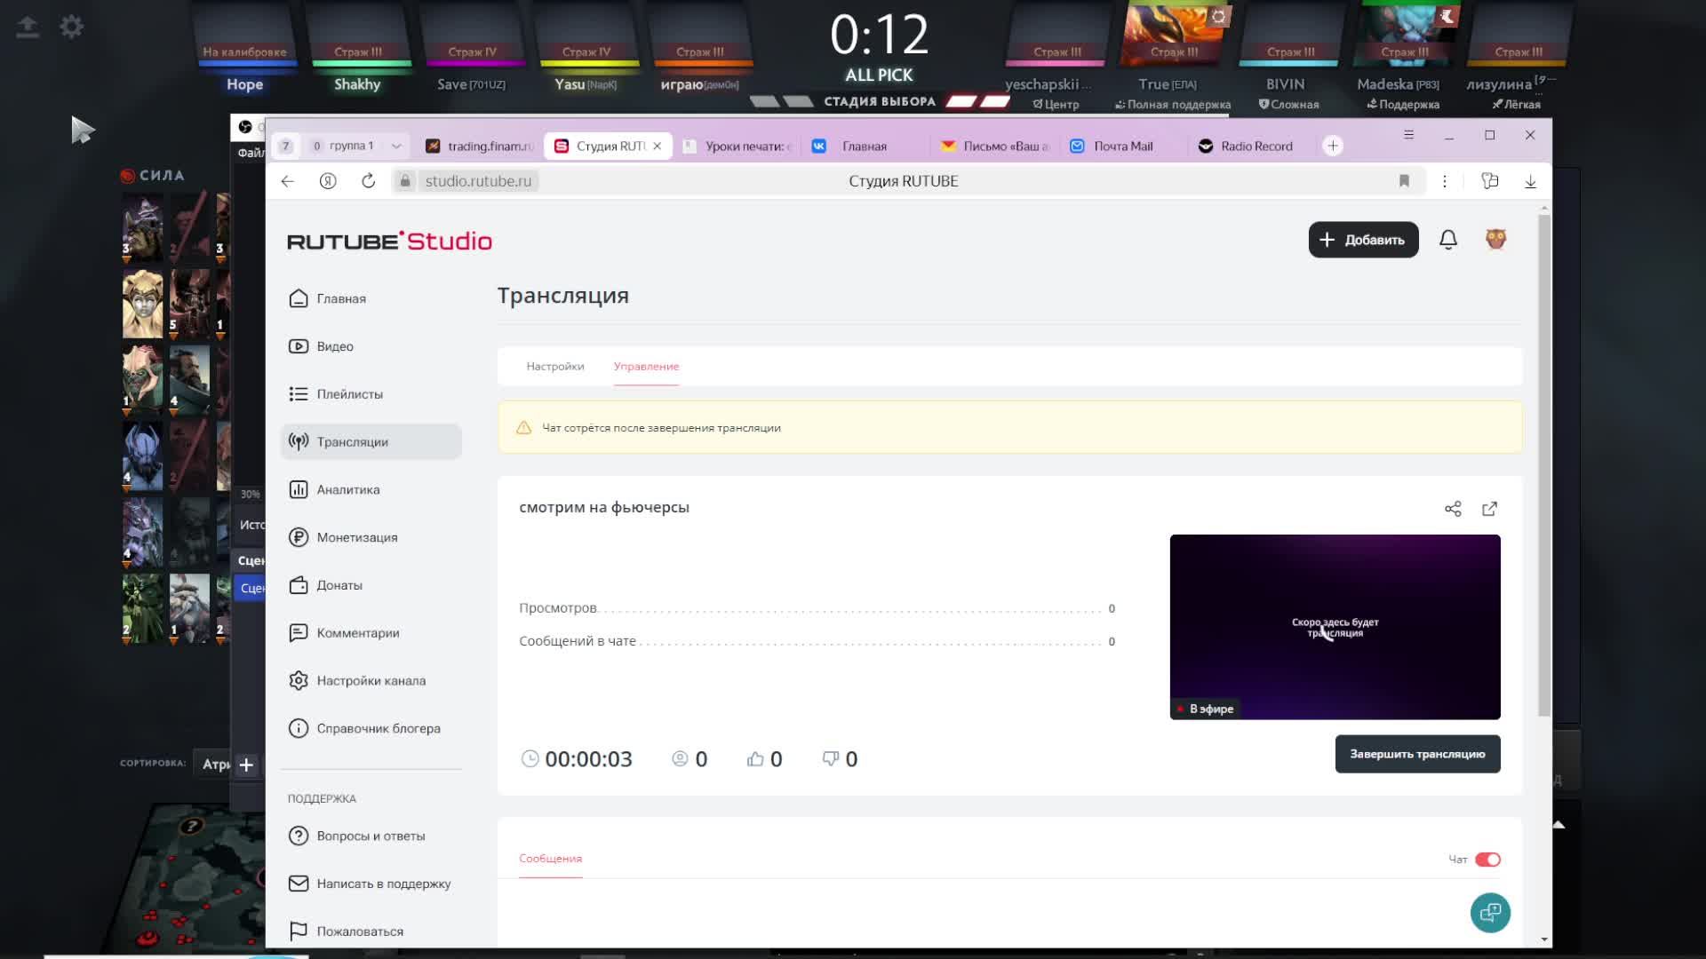Open stream in new window icon
Screen dimensions: 1706x959
pos(1490,509)
